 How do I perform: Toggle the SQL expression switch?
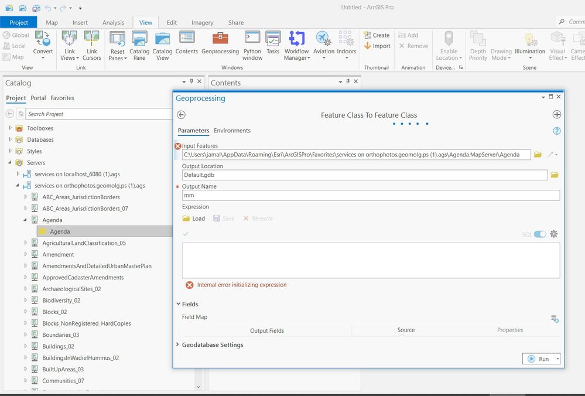pyautogui.click(x=539, y=234)
